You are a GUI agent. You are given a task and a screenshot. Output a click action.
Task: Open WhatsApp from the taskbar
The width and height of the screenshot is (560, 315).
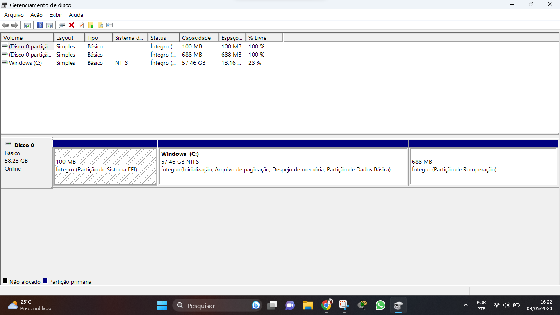point(380,305)
